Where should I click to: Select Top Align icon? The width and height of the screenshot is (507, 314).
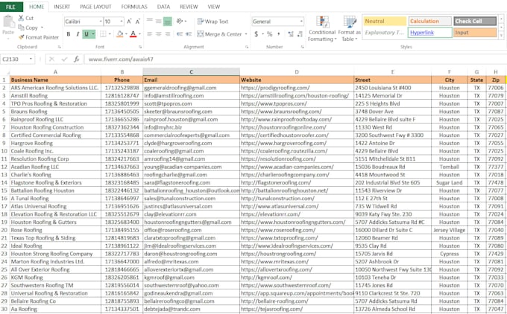point(149,22)
